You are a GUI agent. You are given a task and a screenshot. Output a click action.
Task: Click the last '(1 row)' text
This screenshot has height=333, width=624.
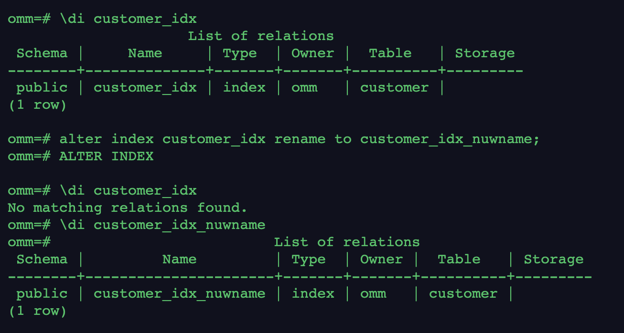pyautogui.click(x=37, y=311)
